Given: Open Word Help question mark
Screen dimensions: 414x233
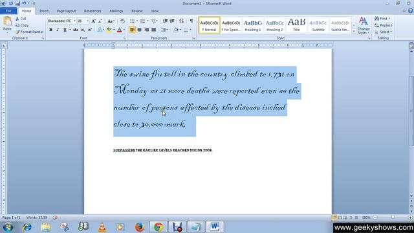Looking at the screenshot, I should pos(410,11).
